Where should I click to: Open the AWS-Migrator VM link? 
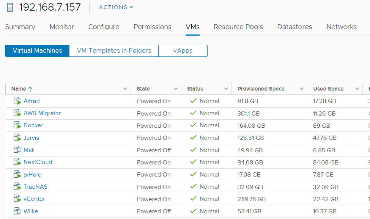pyautogui.click(x=42, y=113)
